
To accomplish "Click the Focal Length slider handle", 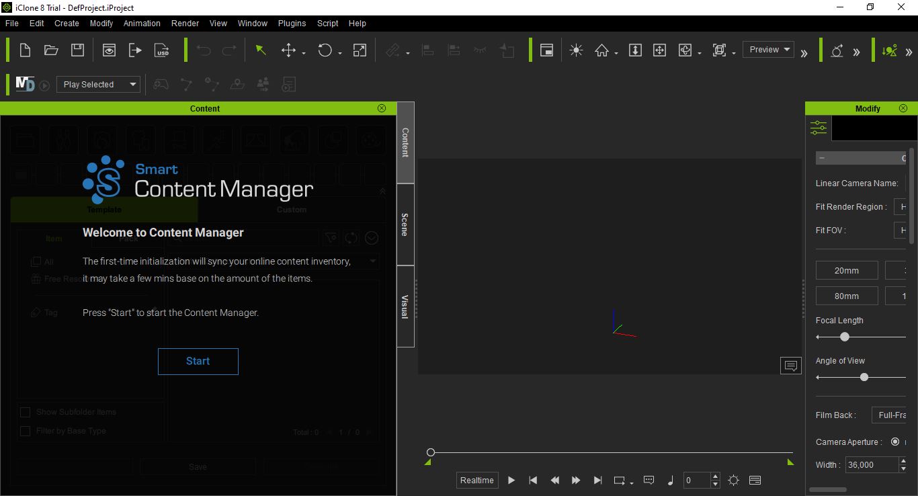I will pos(845,337).
